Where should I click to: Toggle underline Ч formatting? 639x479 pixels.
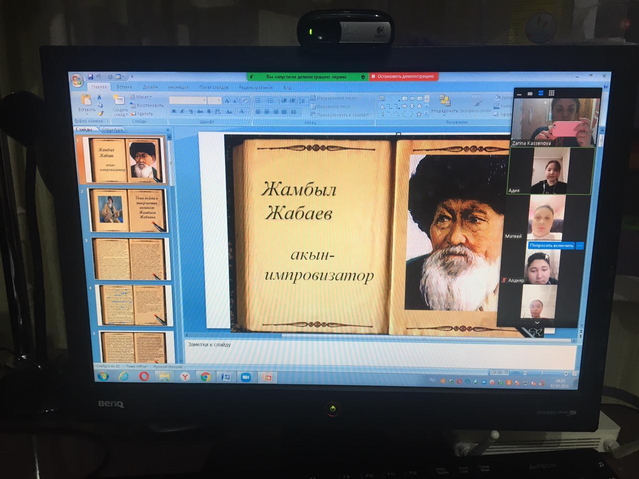(191, 111)
